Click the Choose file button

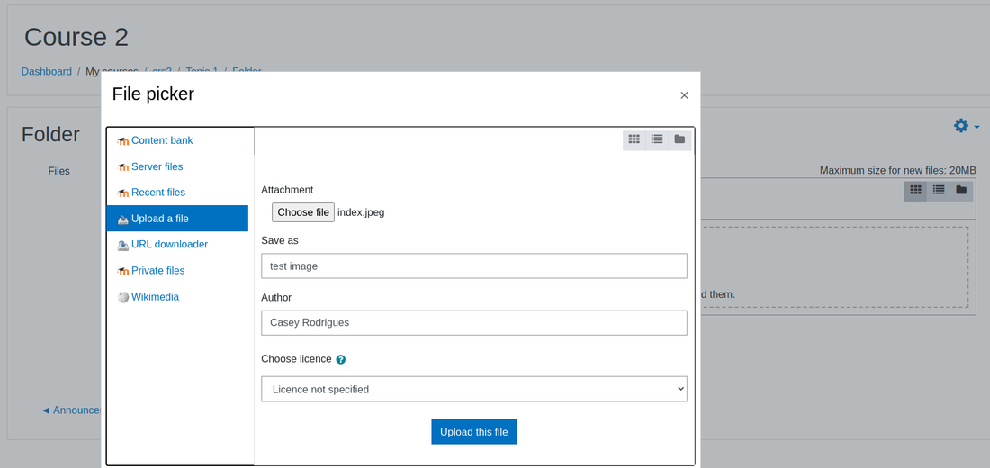[303, 212]
